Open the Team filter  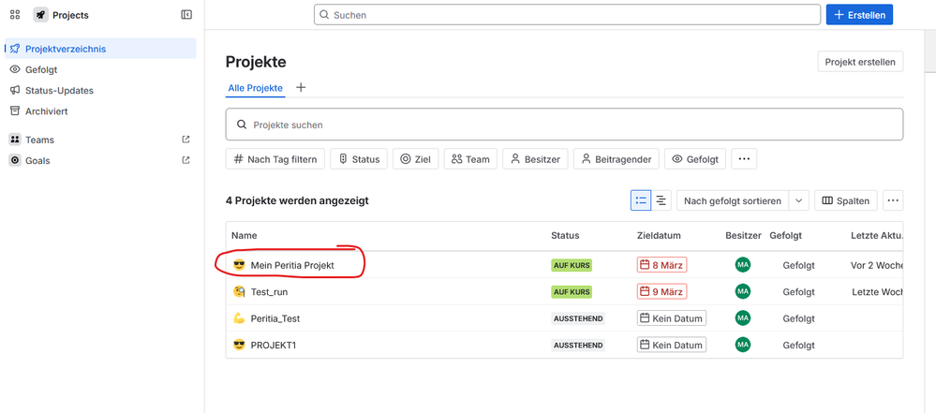470,159
